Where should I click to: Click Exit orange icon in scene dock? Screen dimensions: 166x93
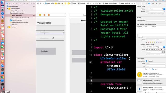pyautogui.click(x=49, y=15)
